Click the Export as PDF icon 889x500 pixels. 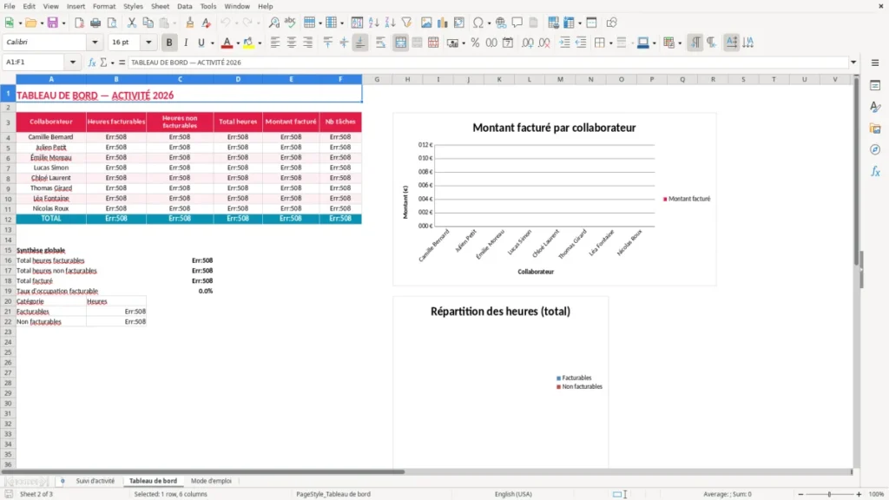[x=79, y=23]
